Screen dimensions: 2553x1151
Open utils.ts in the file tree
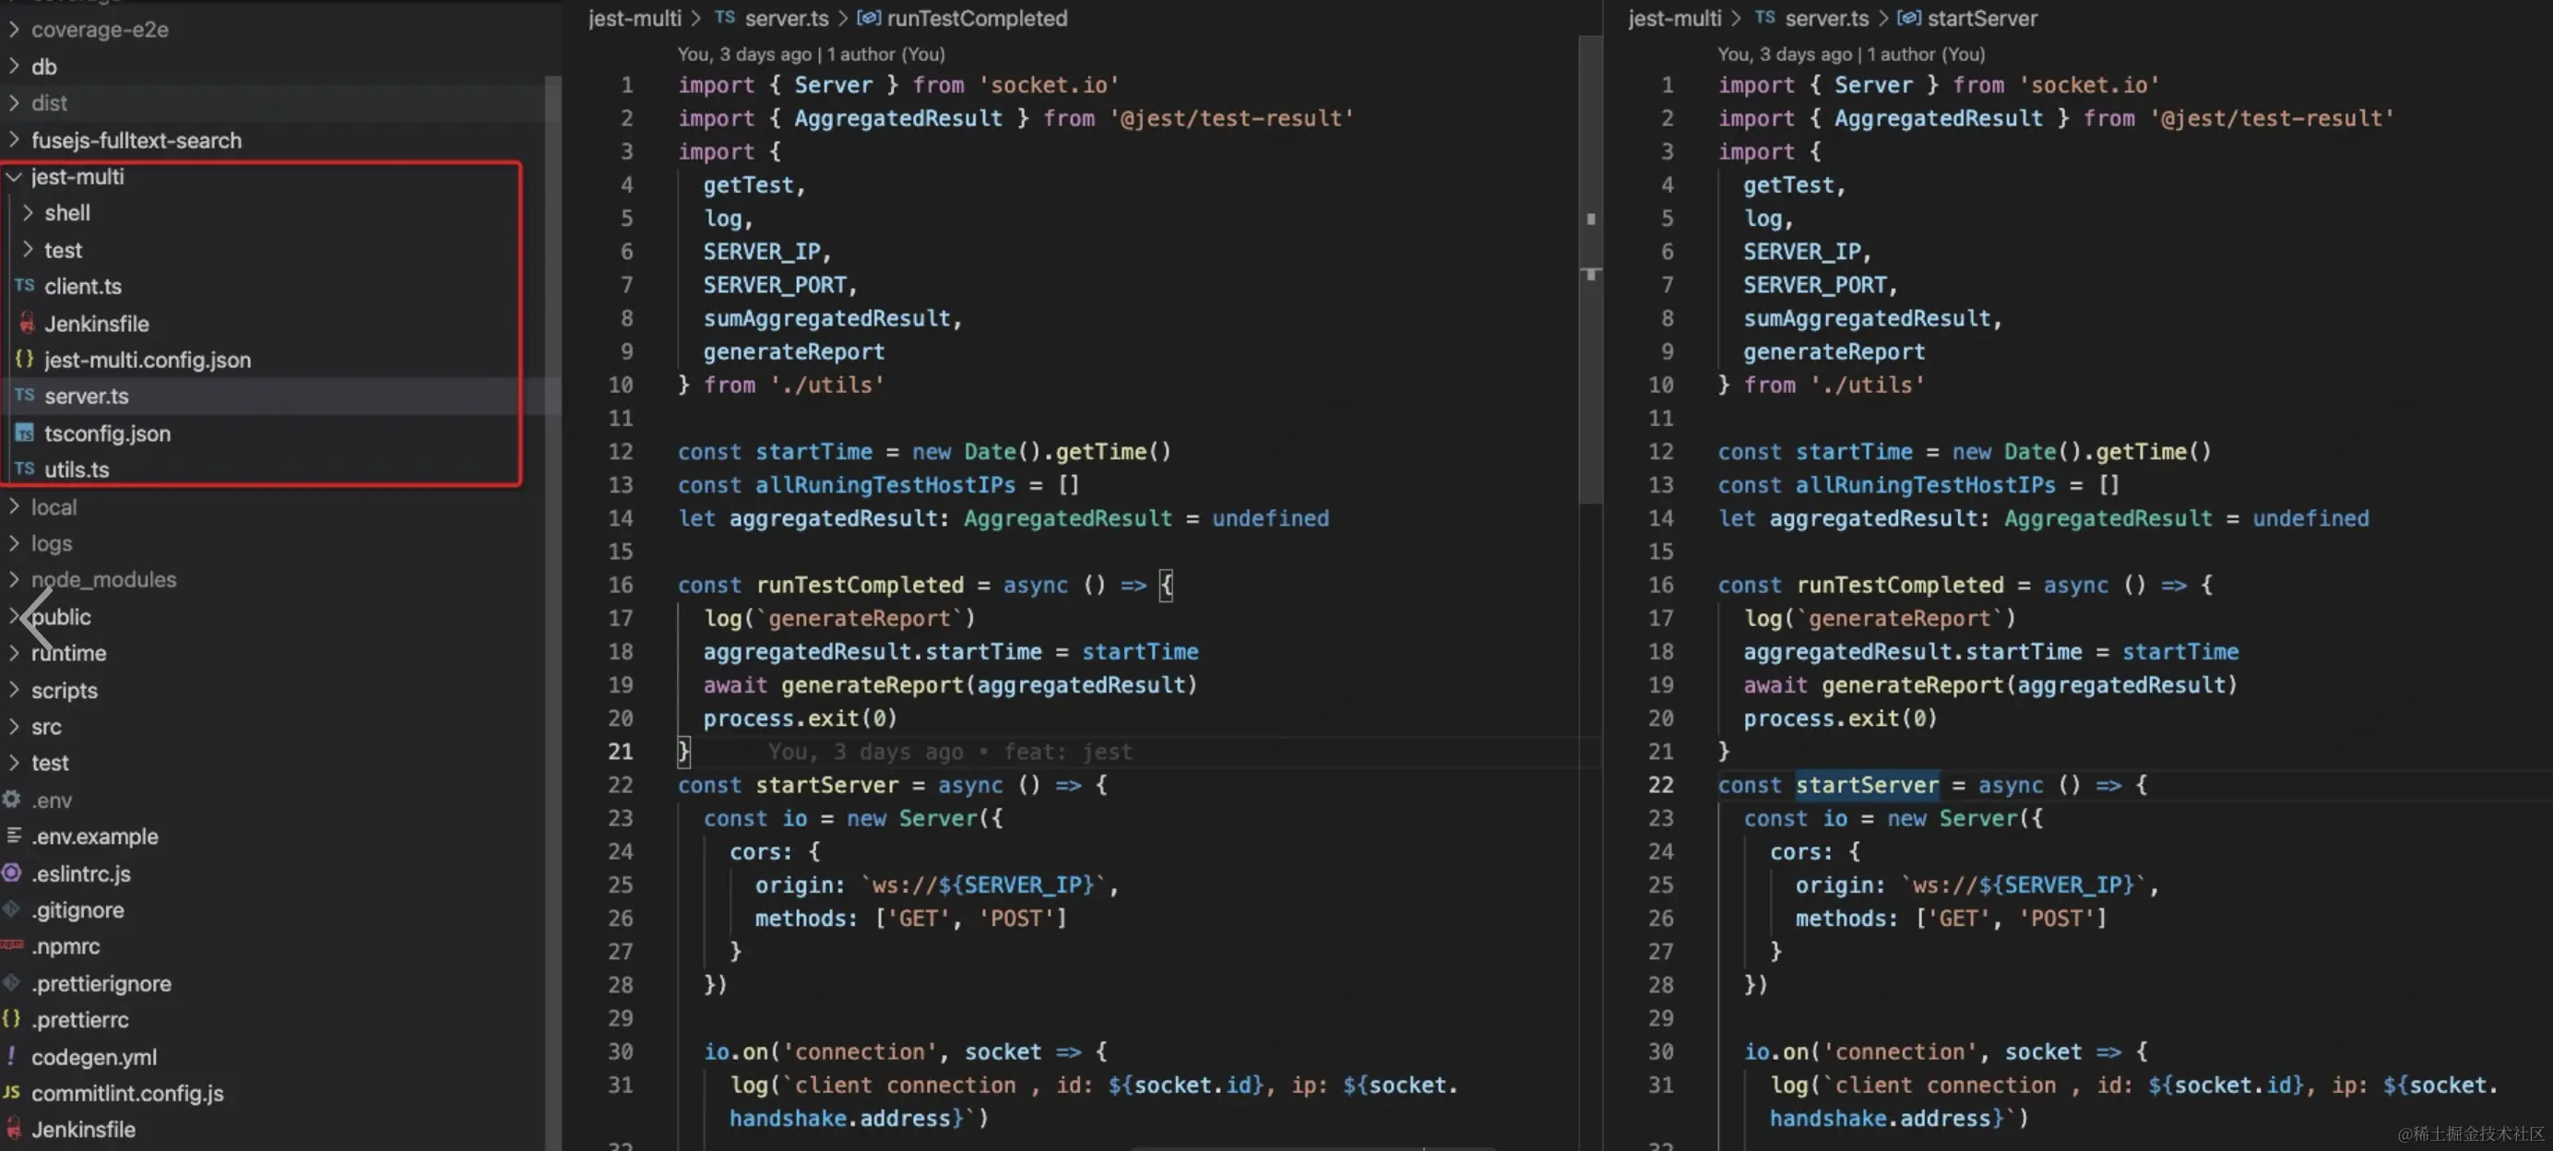pos(77,469)
